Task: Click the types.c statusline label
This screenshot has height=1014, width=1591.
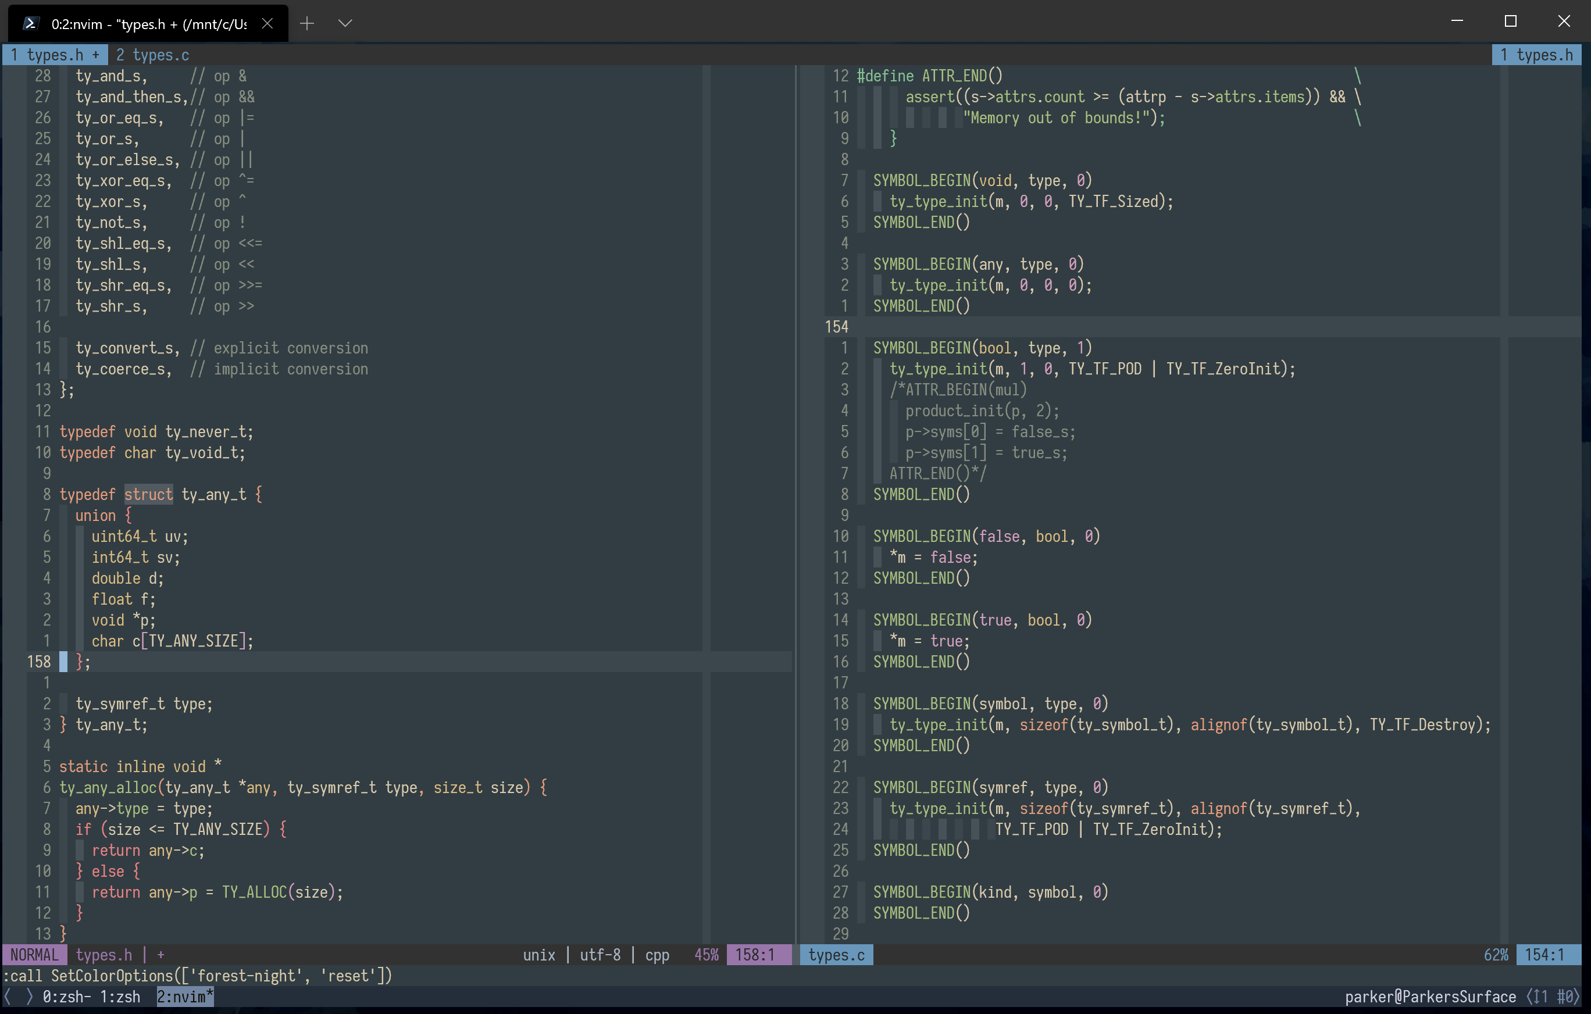Action: pyautogui.click(x=836, y=955)
